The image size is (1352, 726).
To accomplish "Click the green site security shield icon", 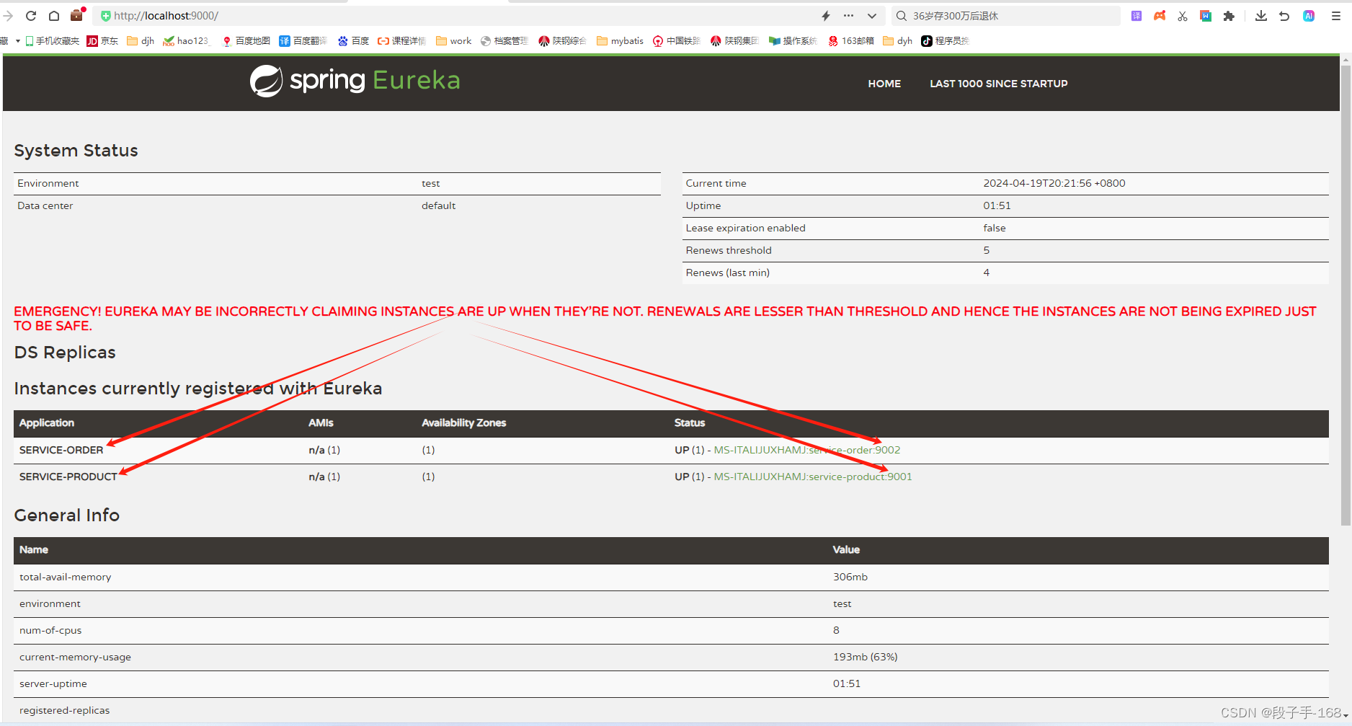I will pyautogui.click(x=106, y=16).
